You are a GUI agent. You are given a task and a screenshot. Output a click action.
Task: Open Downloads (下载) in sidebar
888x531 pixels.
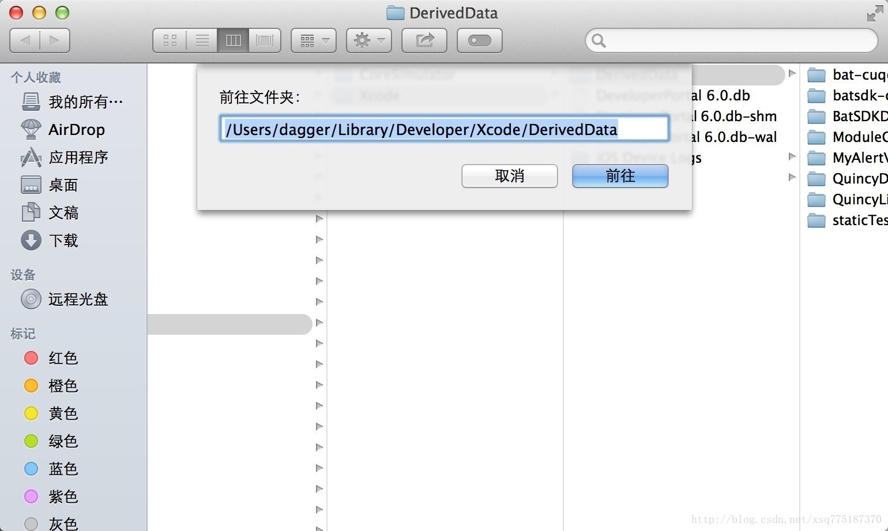coord(50,241)
